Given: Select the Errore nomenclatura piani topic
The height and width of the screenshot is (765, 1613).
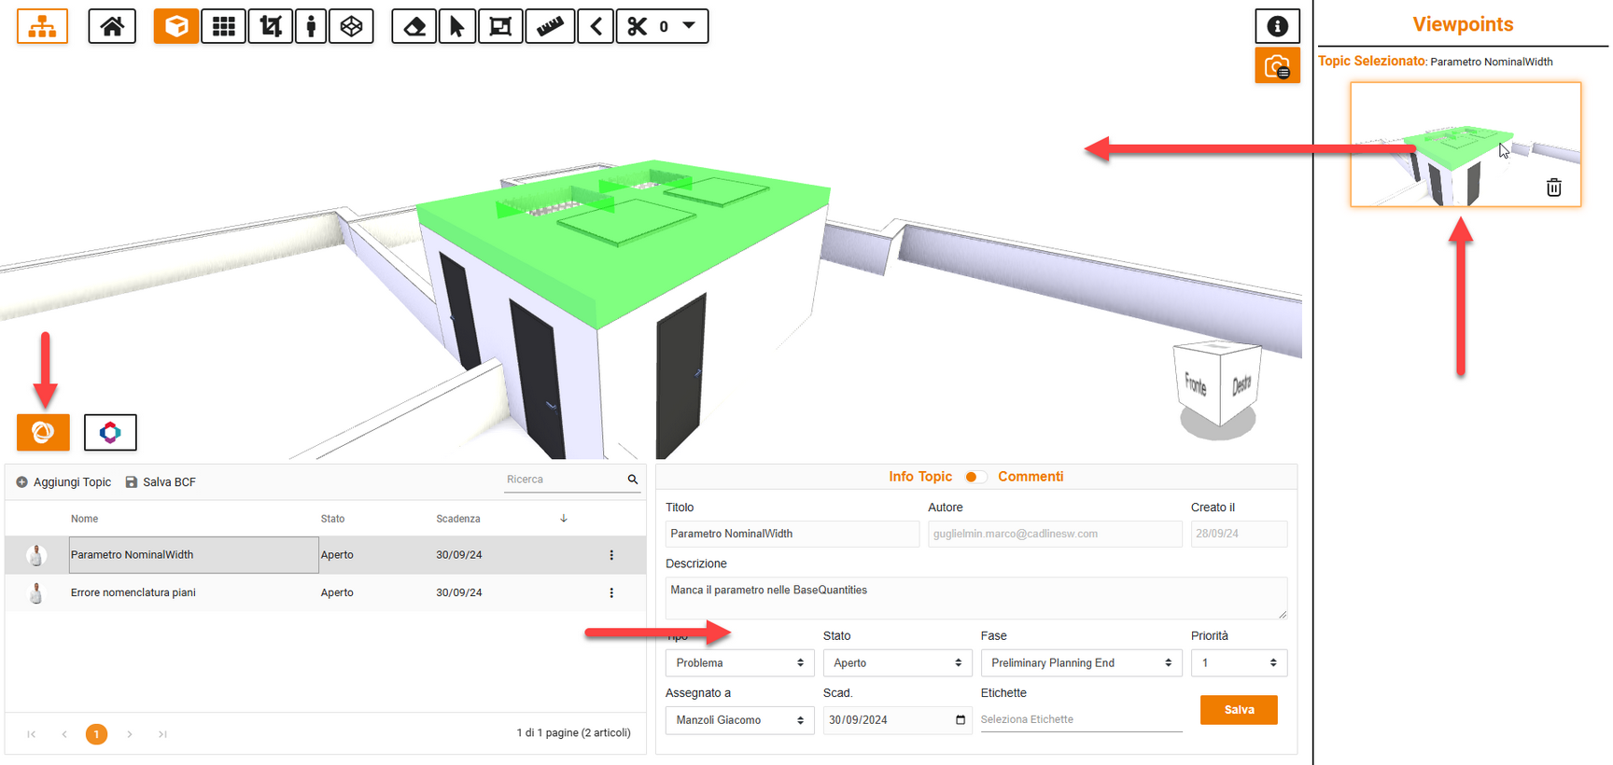Looking at the screenshot, I should pyautogui.click(x=325, y=592).
